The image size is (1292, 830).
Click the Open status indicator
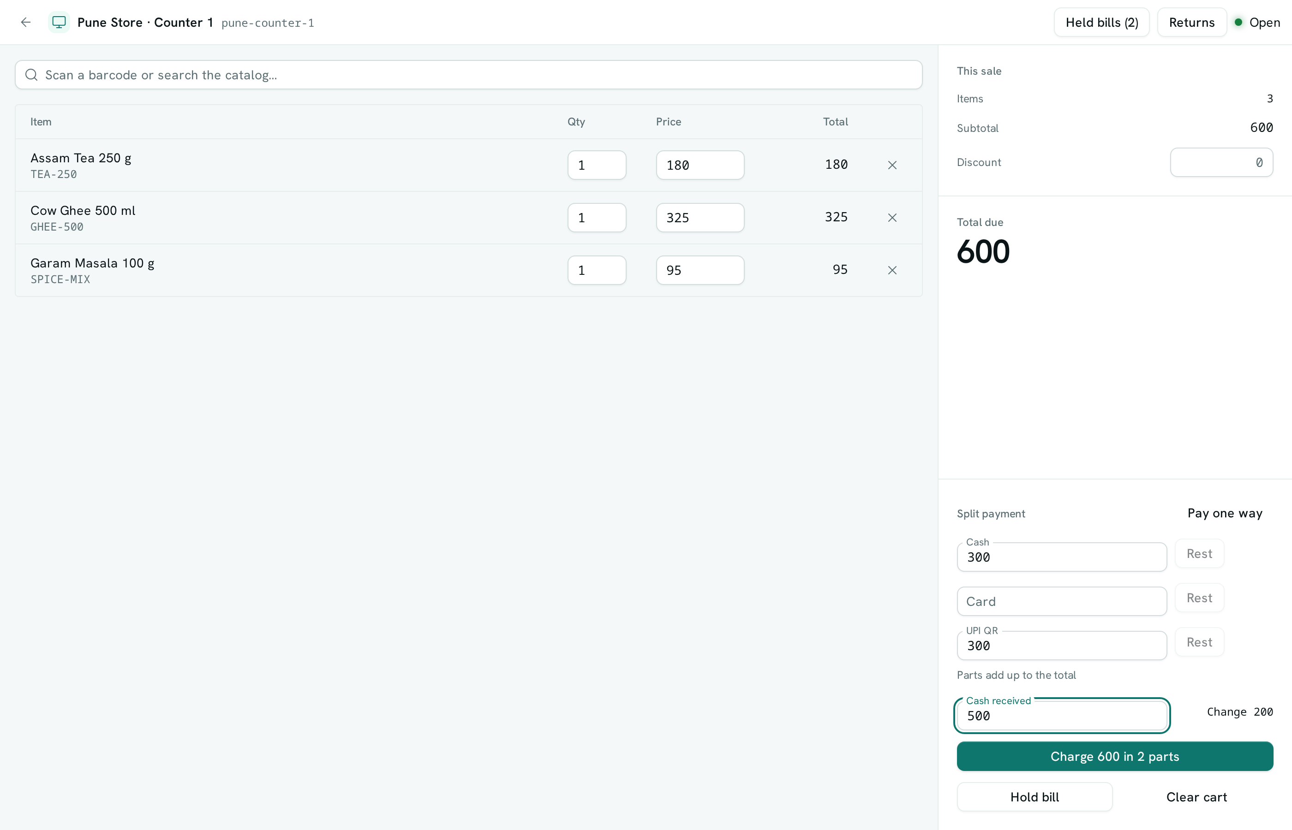pos(1257,22)
